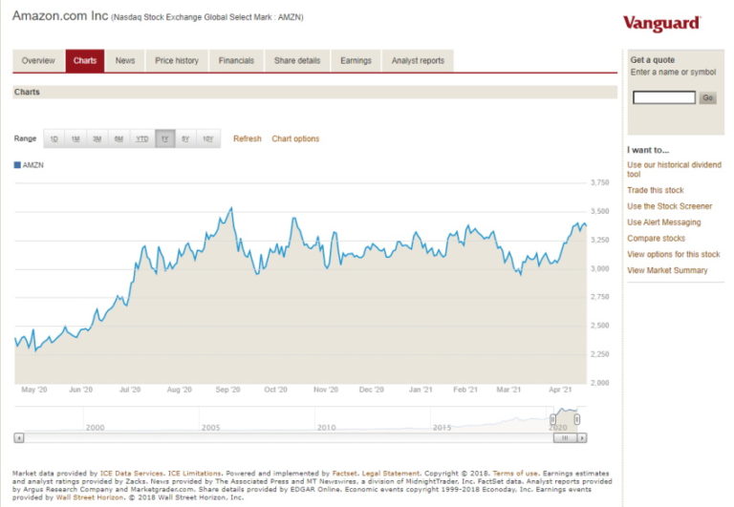The width and height of the screenshot is (734, 507).
Task: Click the 2010 label in the navigator timeline
Action: tap(326, 428)
